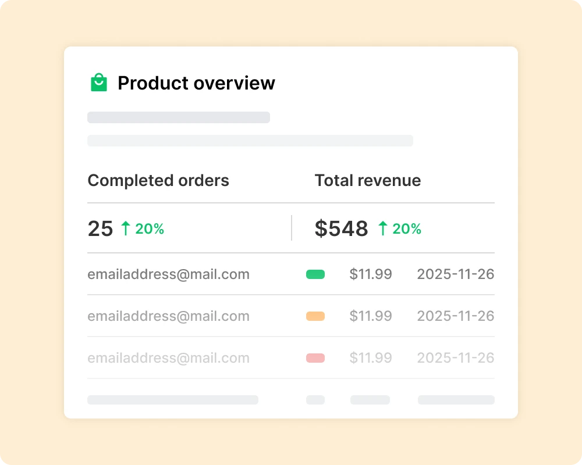Open the faded third emailaddress@mail.com row
The image size is (582, 465).
click(168, 358)
